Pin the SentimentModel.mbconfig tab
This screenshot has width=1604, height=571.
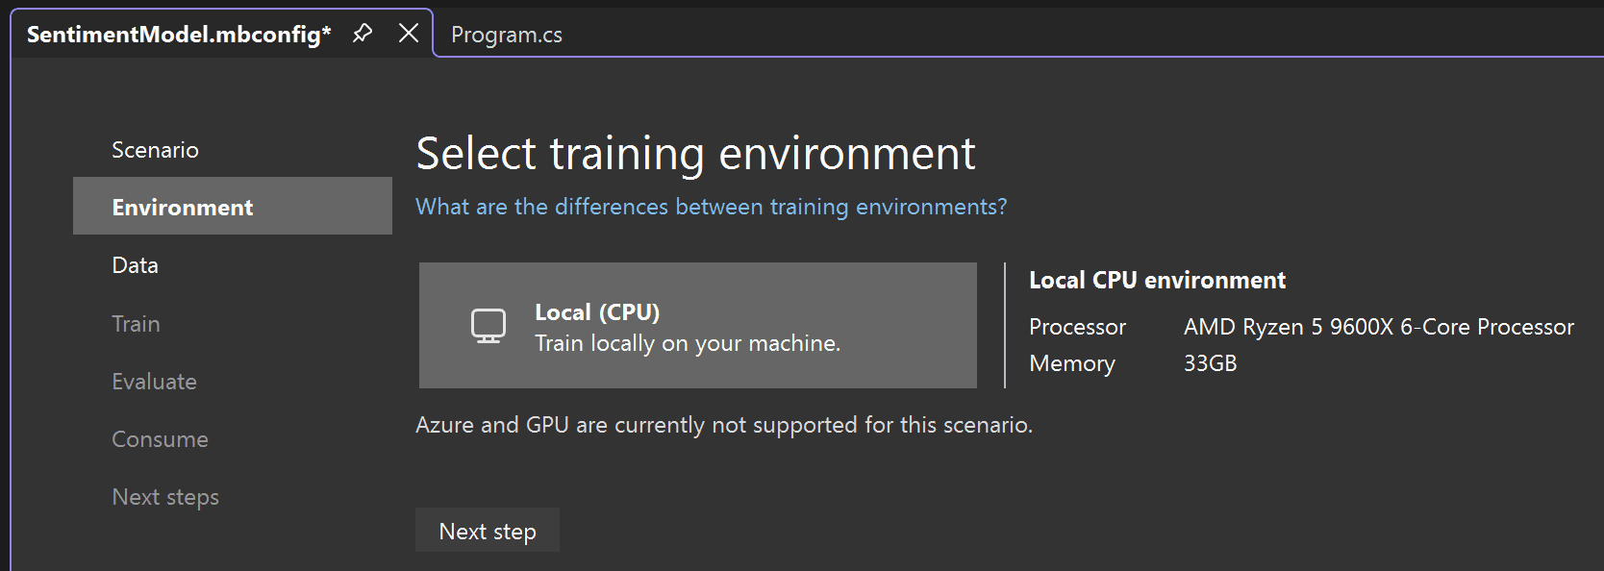click(x=363, y=34)
